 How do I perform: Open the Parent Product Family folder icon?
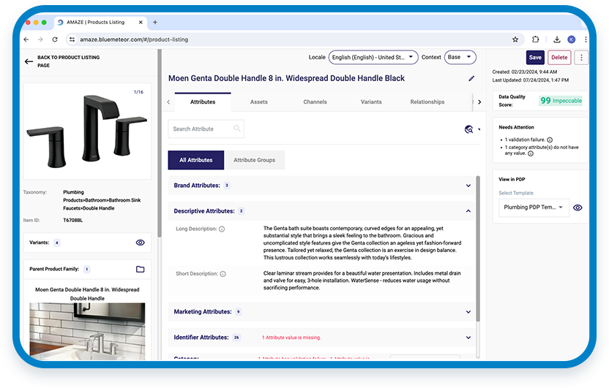click(141, 269)
